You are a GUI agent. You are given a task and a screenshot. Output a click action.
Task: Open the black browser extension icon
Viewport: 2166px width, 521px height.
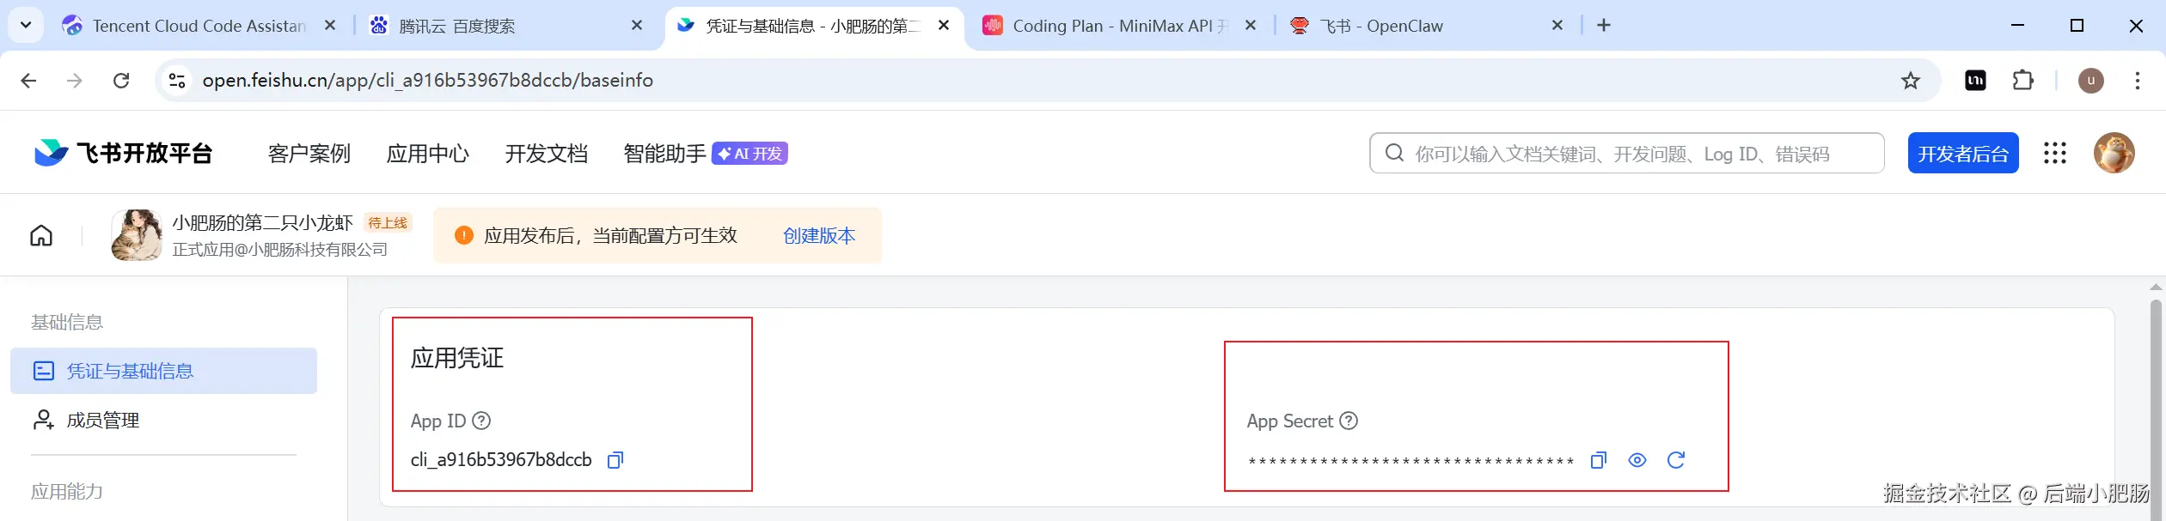pos(1976,81)
